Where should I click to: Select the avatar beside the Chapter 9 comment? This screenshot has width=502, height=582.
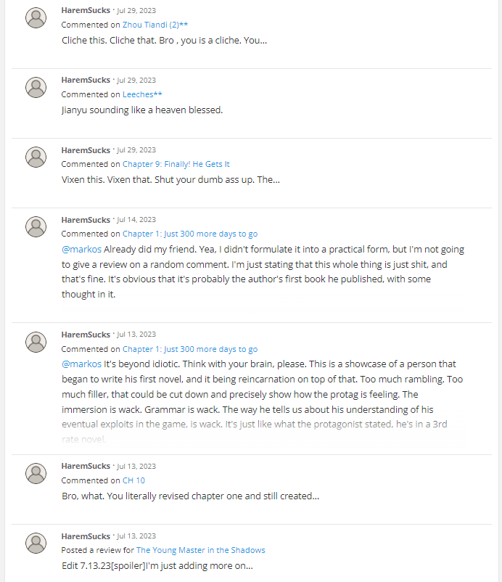click(36, 157)
